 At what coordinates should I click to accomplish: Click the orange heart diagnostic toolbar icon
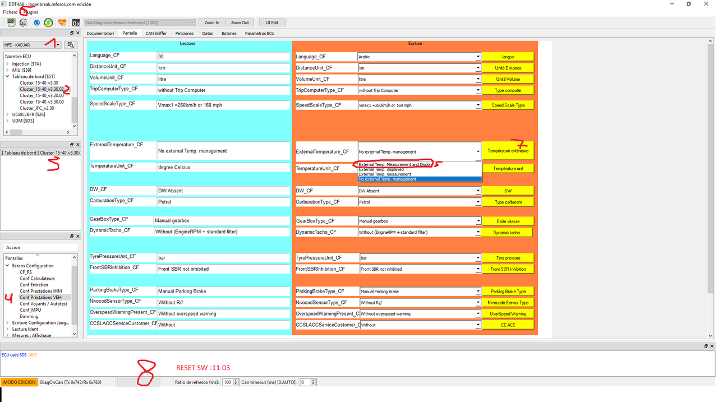coord(62,22)
